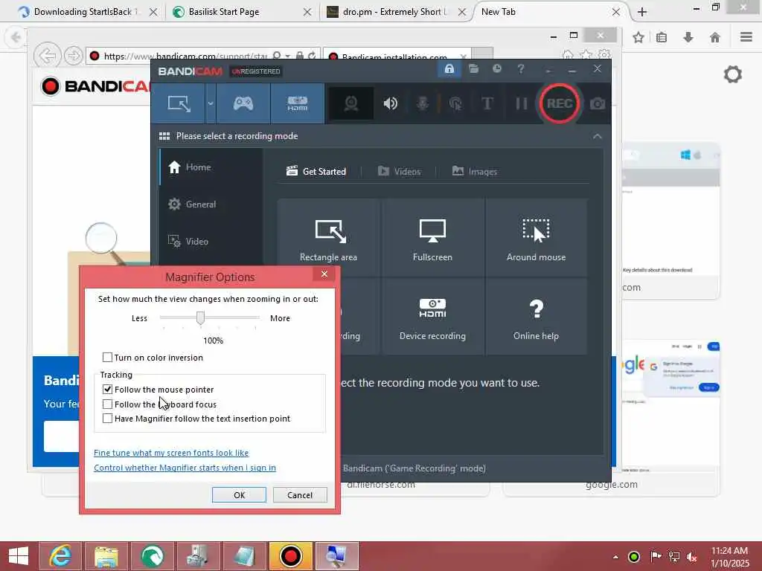
Task: Close the Magnifier Options dialog
Action: [324, 274]
